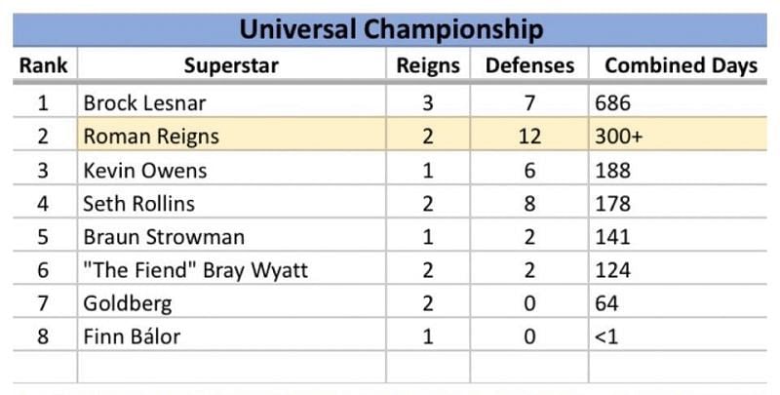Select the Combined Days column header

(x=681, y=66)
